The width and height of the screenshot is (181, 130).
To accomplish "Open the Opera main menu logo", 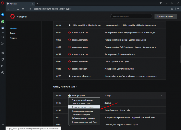I will pos(2,3).
